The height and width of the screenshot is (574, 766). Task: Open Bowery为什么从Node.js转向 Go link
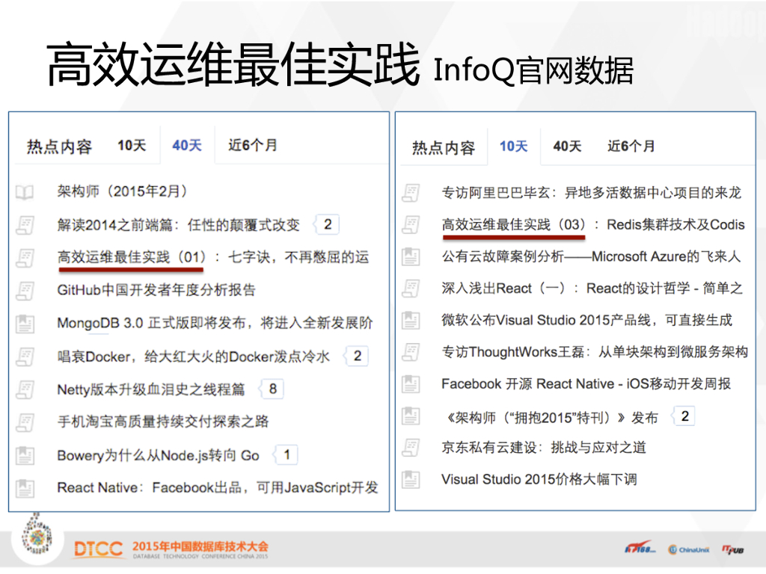159,455
